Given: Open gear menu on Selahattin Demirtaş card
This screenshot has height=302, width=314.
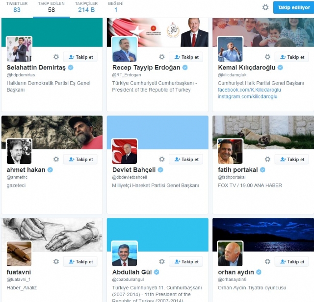Looking at the screenshot, I should [x=56, y=57].
